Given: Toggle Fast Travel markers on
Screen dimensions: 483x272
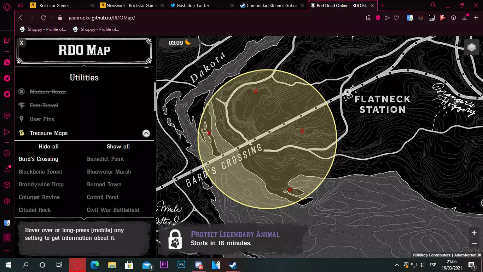Looking at the screenshot, I should pos(44,106).
